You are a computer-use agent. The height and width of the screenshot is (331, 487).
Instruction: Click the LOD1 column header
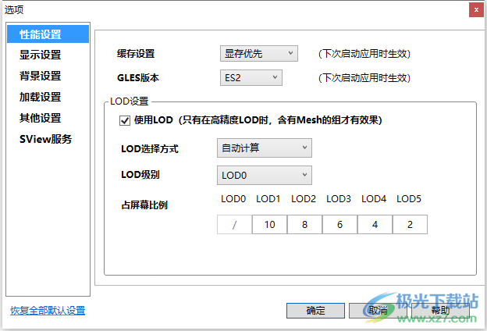click(x=268, y=199)
